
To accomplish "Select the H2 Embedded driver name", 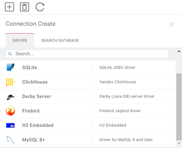I will [x=38, y=125].
